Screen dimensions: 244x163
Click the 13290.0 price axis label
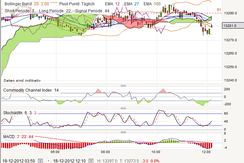pyautogui.click(x=230, y=13)
